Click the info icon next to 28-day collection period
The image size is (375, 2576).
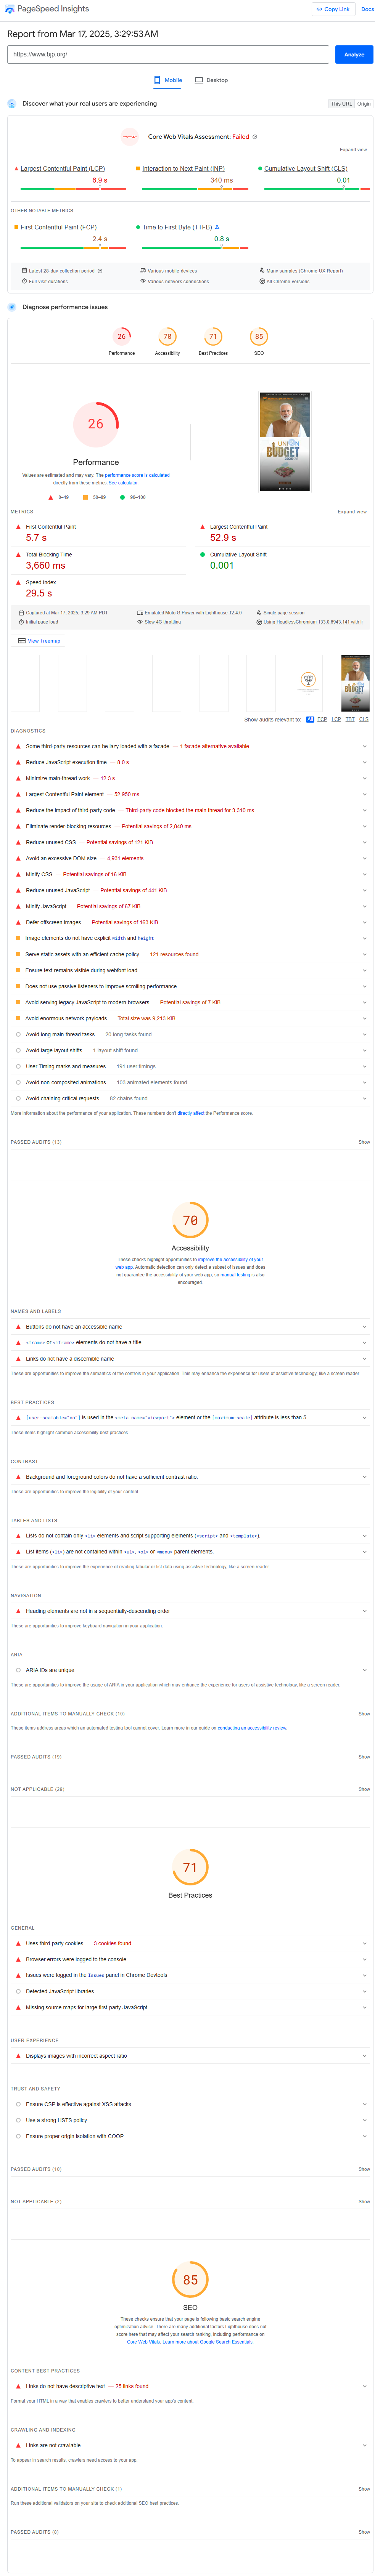coord(100,271)
